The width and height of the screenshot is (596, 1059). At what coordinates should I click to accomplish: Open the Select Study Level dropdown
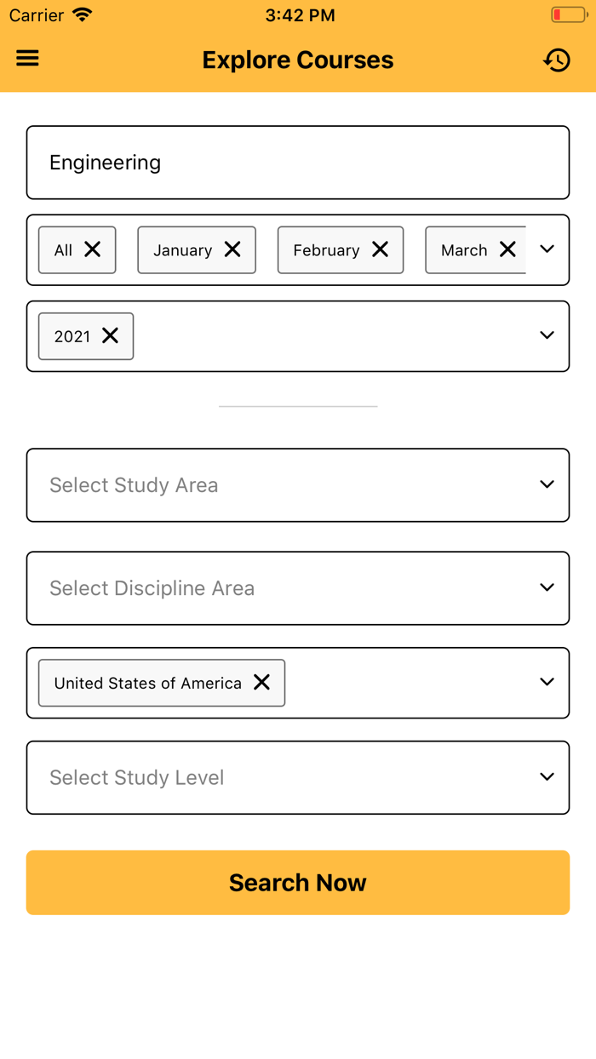tap(298, 777)
